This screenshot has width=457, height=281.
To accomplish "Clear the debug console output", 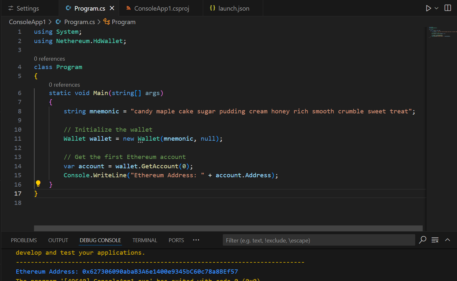I will coord(435,240).
